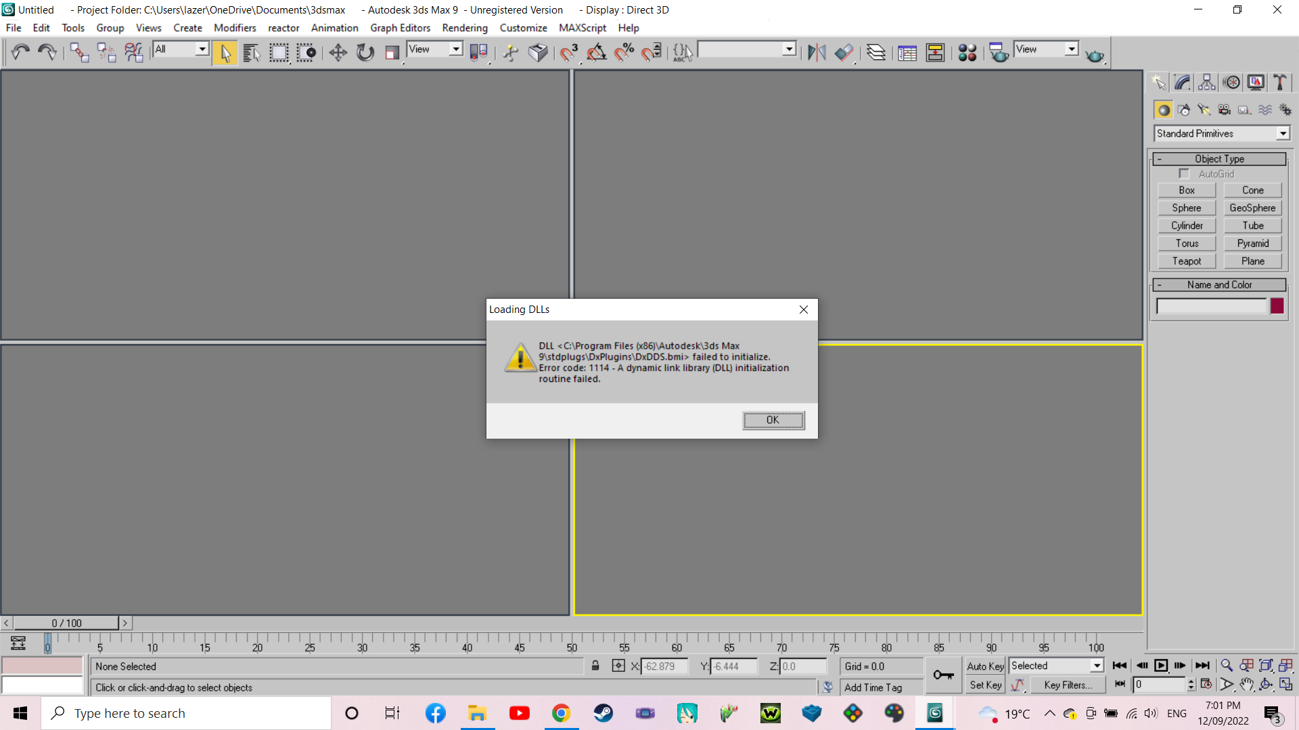Image resolution: width=1299 pixels, height=730 pixels.
Task: Click the Undo arrow icon
Action: coord(20,52)
